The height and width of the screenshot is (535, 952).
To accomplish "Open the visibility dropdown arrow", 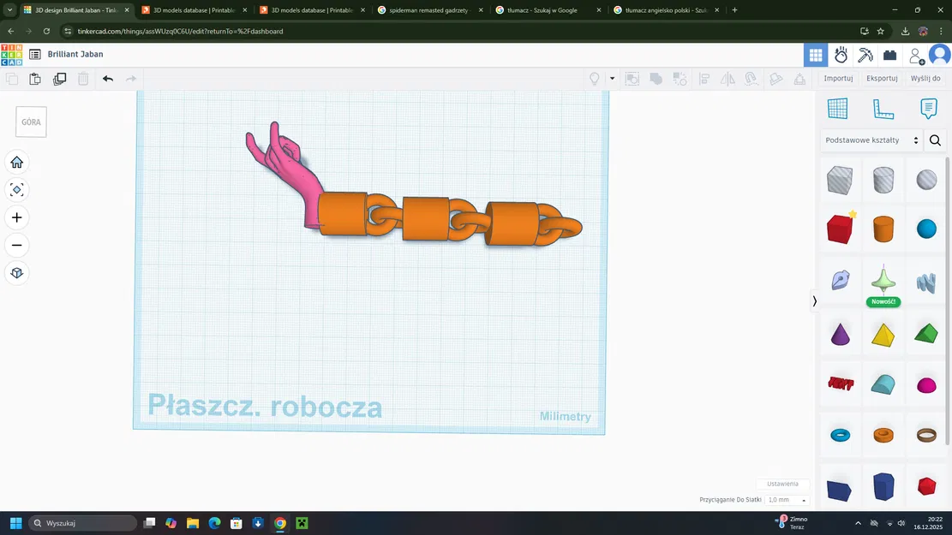I will [x=612, y=78].
